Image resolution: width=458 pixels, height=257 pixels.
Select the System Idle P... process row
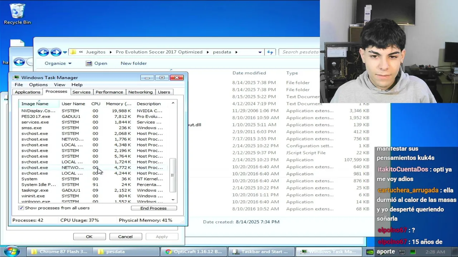click(x=94, y=185)
